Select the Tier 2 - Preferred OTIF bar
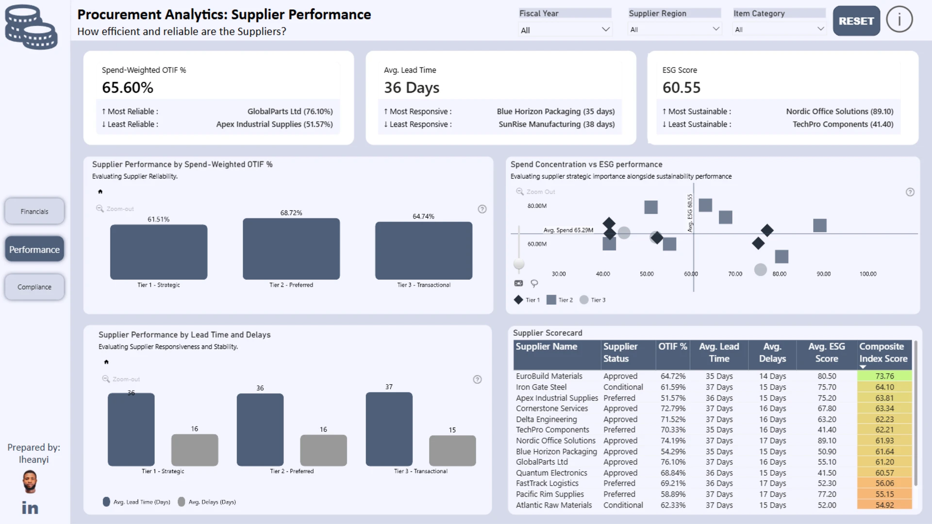Image resolution: width=932 pixels, height=524 pixels. [291, 249]
